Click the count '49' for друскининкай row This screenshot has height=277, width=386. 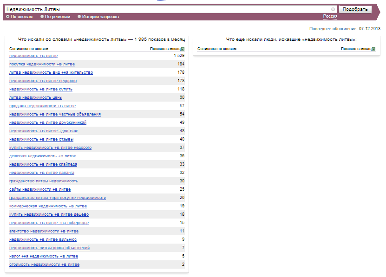coord(182,122)
